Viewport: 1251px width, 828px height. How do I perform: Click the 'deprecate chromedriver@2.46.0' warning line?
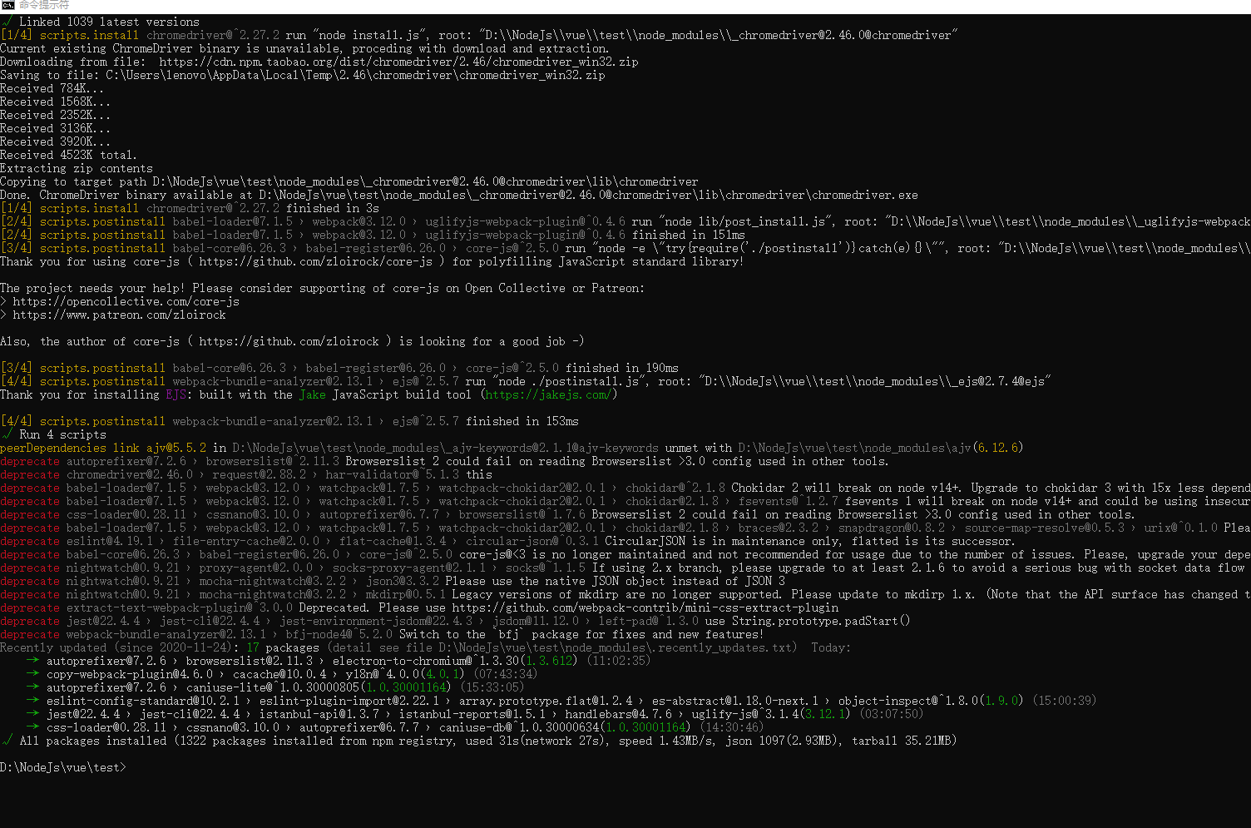pyautogui.click(x=246, y=474)
